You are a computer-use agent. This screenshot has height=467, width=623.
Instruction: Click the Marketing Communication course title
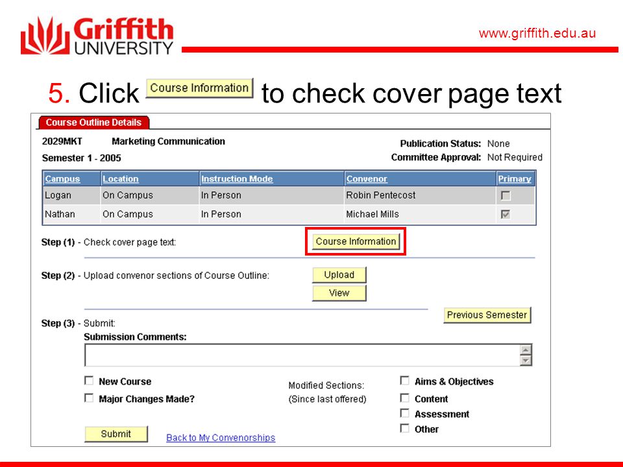[168, 141]
